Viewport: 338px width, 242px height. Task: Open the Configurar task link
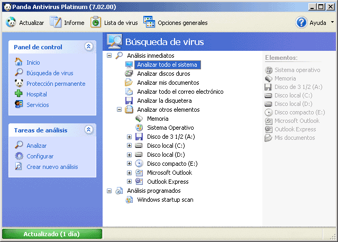(x=40, y=156)
